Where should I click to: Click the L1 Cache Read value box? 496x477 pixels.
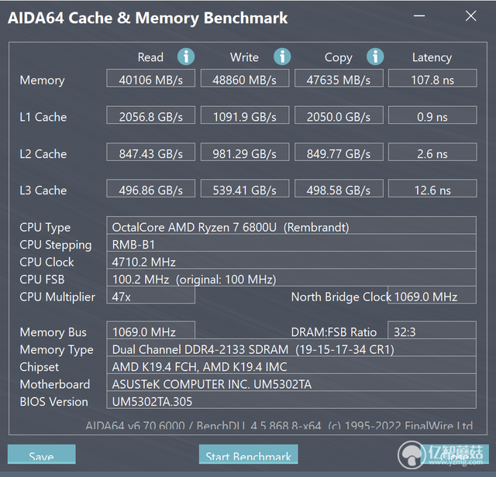coord(150,115)
